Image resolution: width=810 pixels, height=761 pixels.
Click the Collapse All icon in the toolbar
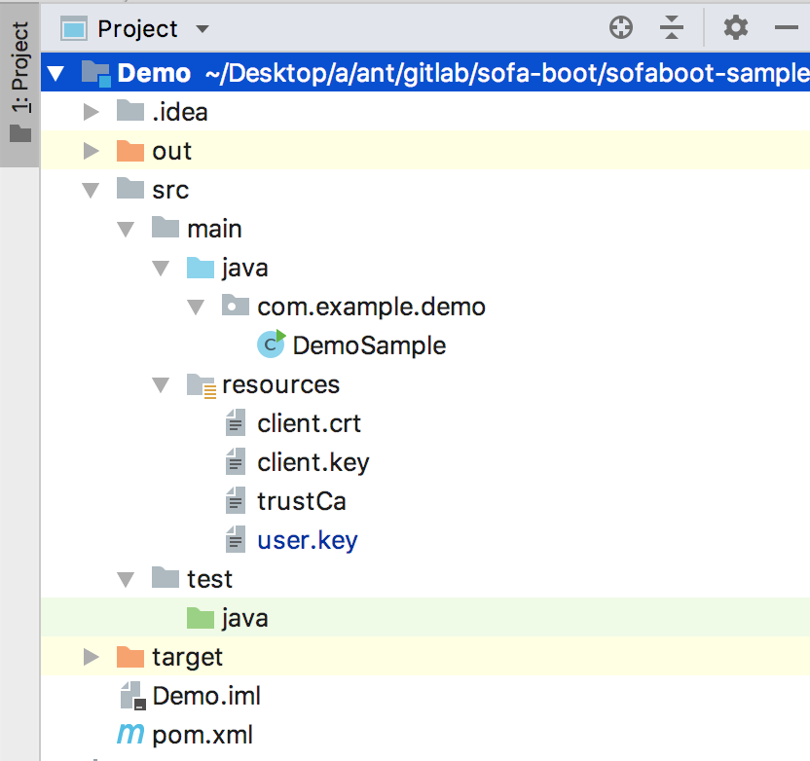pyautogui.click(x=672, y=27)
